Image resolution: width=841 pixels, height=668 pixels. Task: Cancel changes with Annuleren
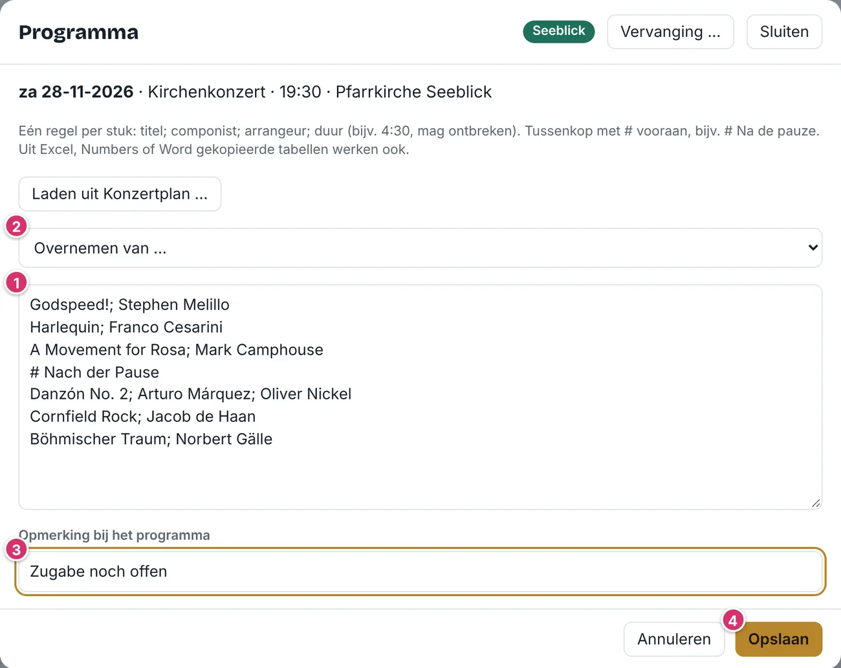point(674,639)
